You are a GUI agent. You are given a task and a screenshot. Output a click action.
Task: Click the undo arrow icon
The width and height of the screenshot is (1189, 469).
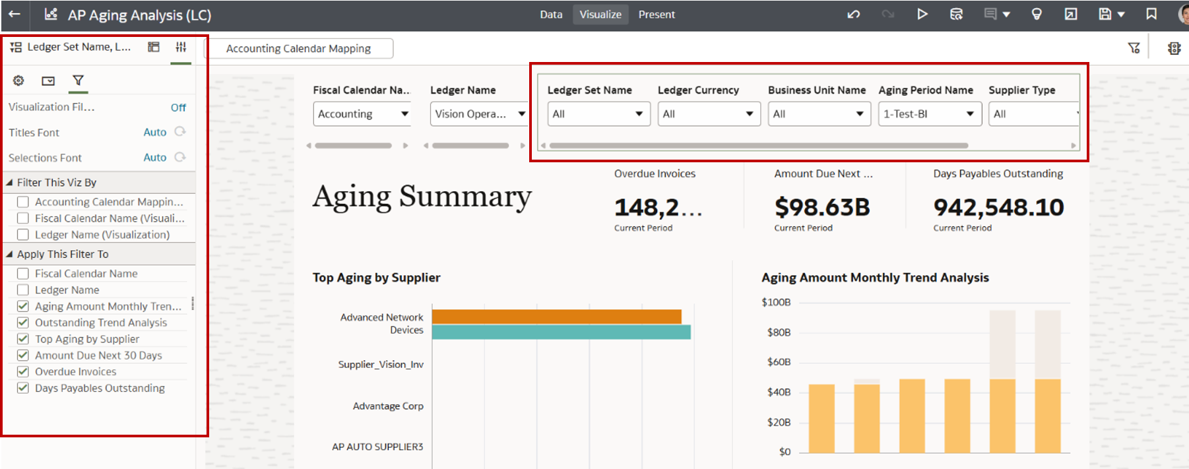pos(853,15)
